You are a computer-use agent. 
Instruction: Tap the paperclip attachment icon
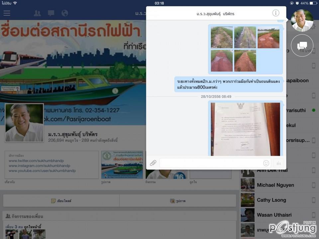153,163
